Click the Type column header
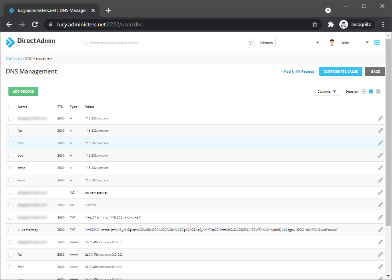Screen dimensions: 392x280 tap(74, 107)
